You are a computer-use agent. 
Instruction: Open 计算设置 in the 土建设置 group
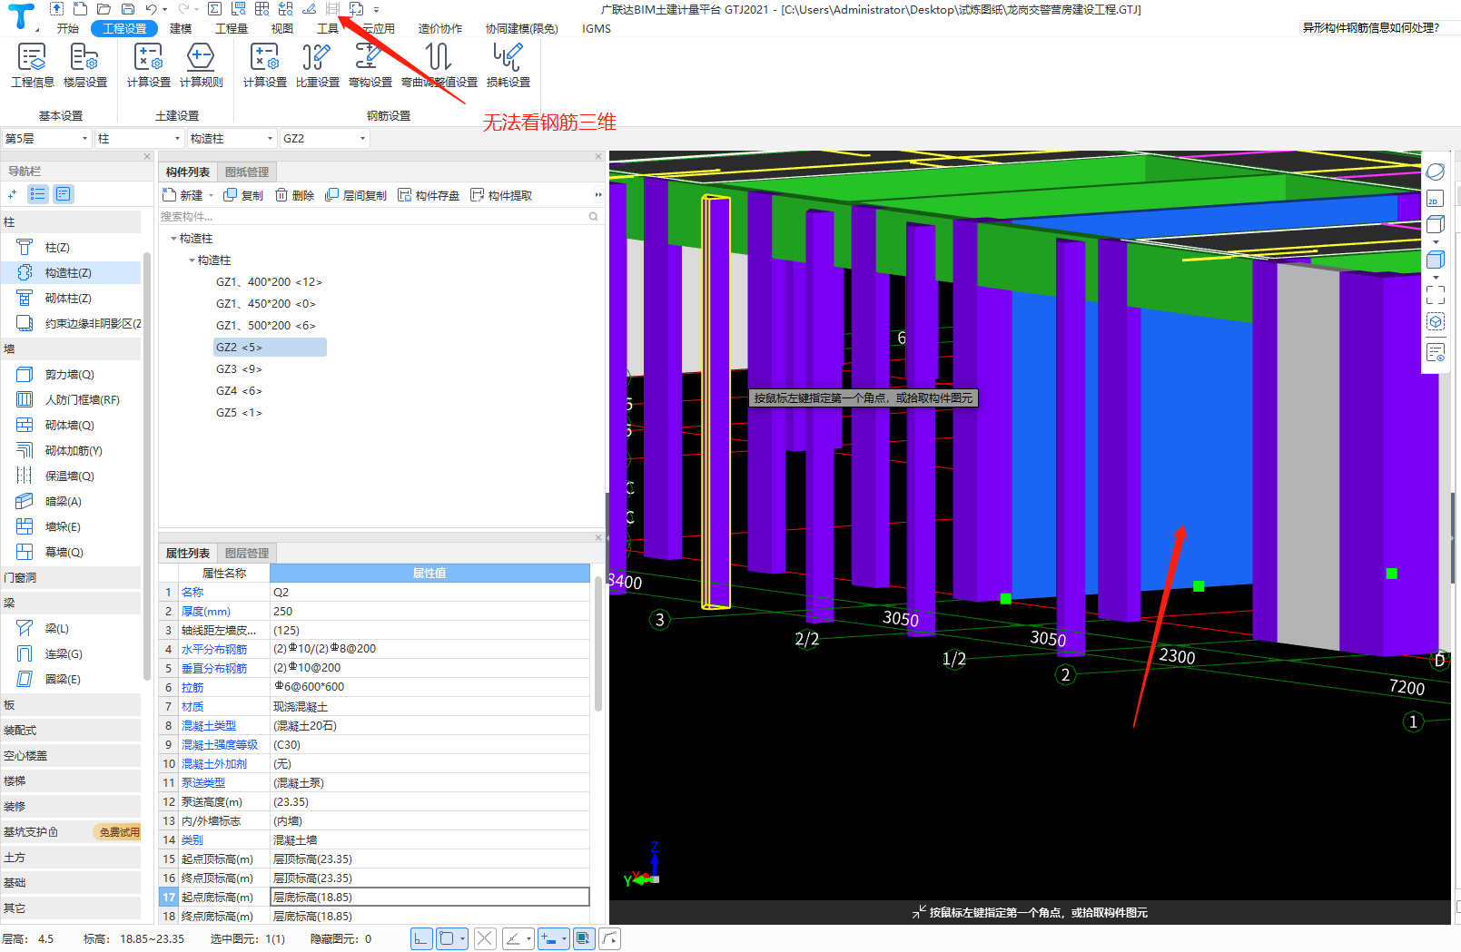(x=148, y=65)
